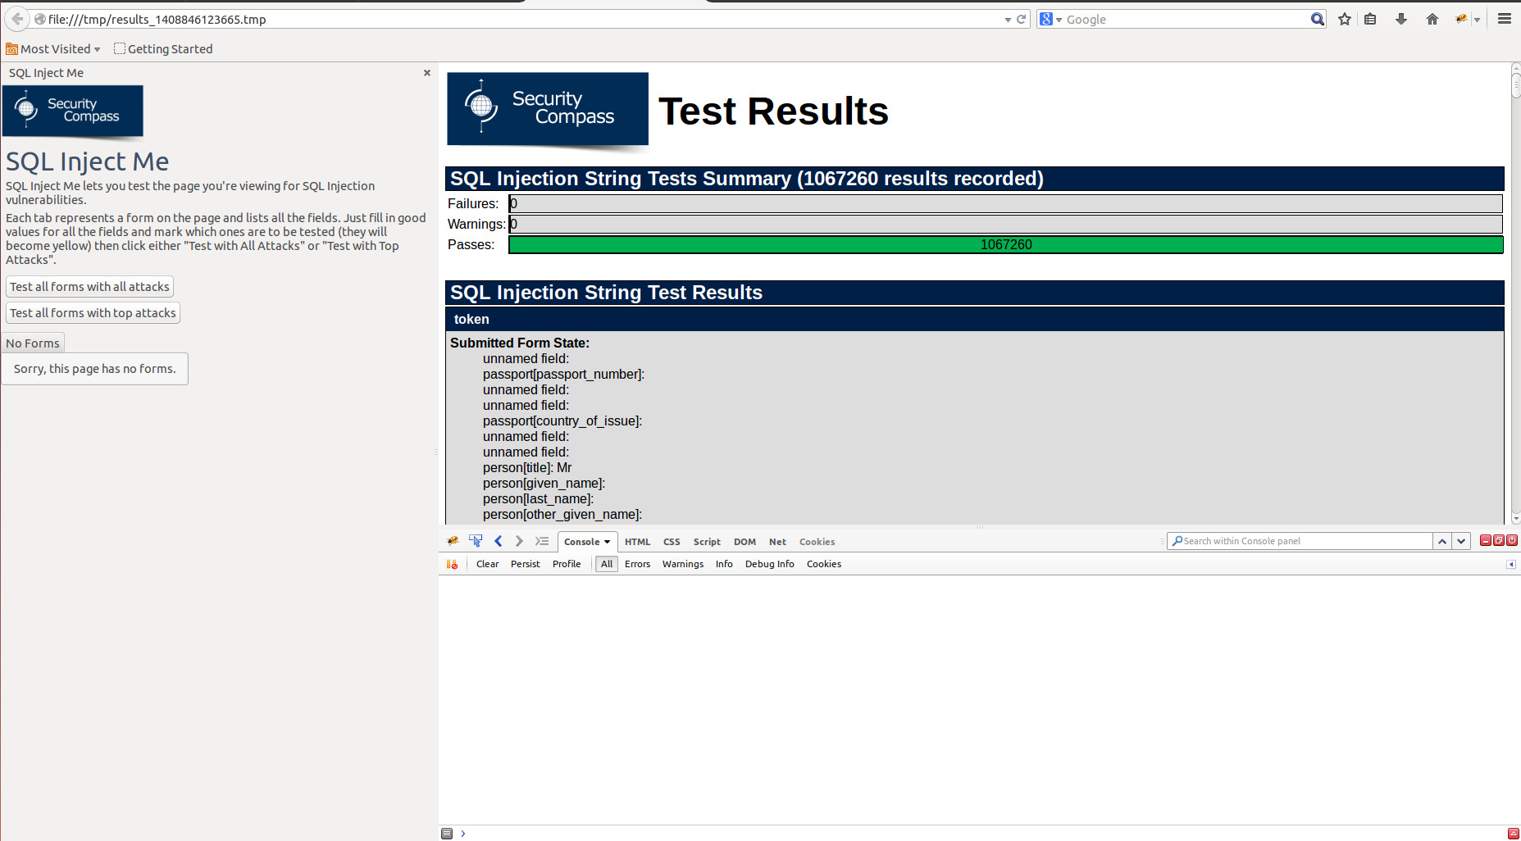This screenshot has width=1521, height=841.
Task: Open the Most Visited bookmarks folder
Action: click(53, 49)
